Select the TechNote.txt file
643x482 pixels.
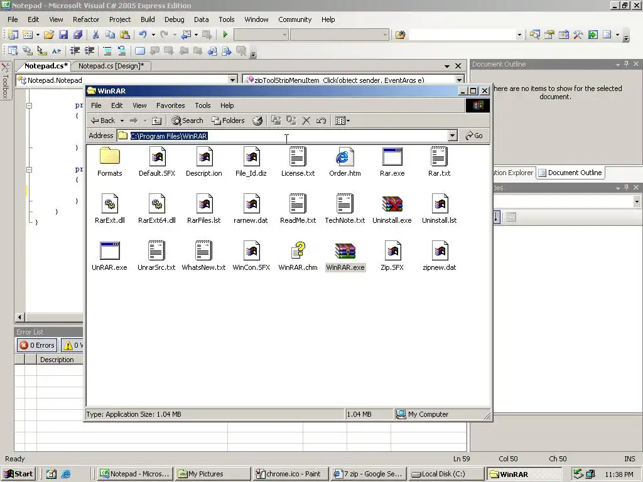[x=345, y=209]
